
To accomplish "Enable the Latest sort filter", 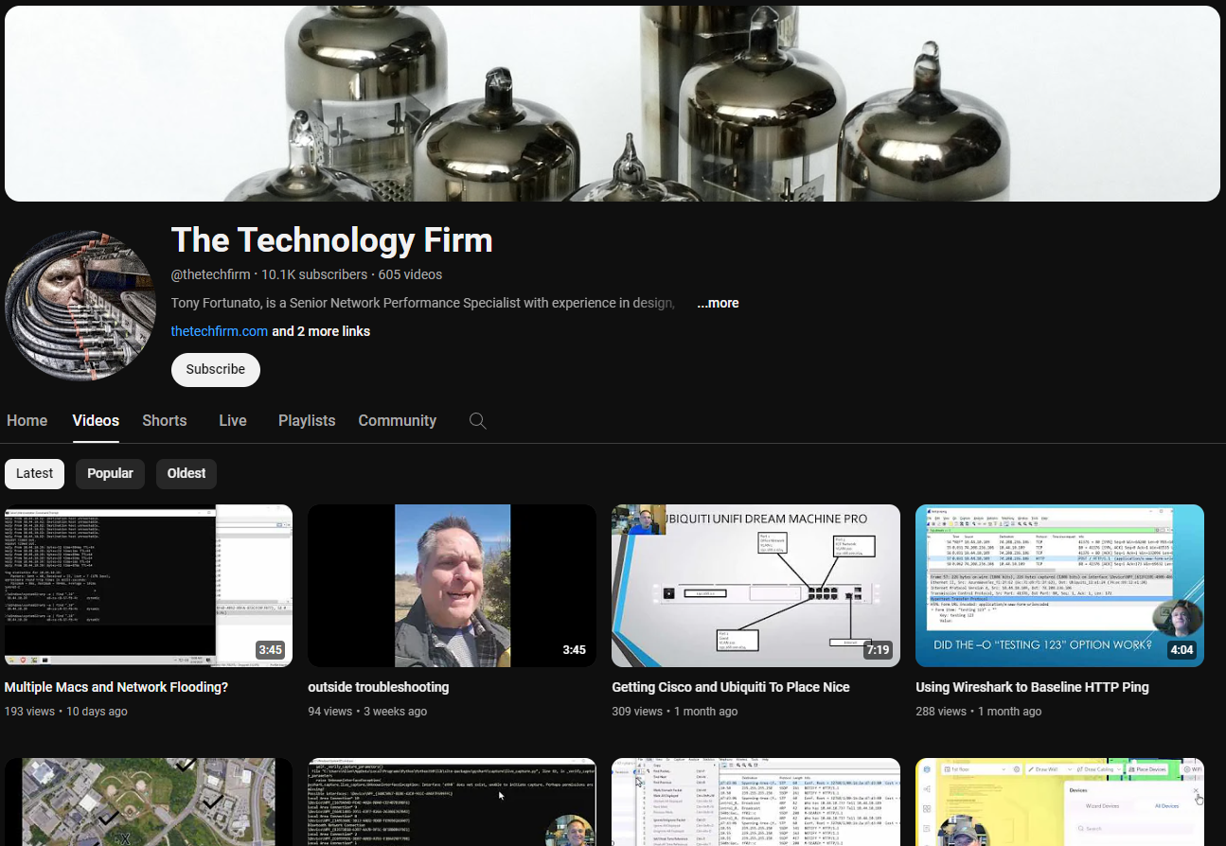I will (x=34, y=472).
